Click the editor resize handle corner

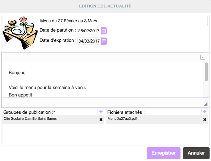click(206, 104)
